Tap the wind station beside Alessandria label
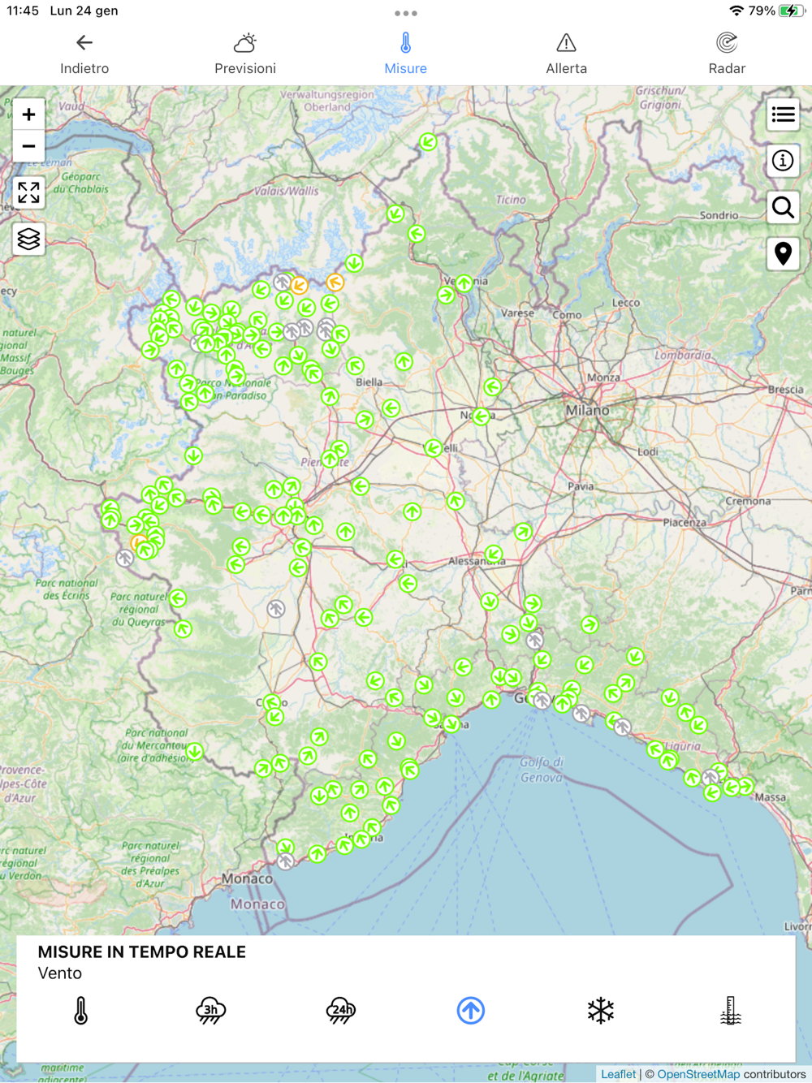This screenshot has width=812, height=1083. point(494,554)
